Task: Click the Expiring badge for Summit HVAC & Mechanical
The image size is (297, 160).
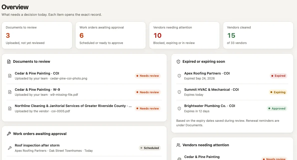Action: pyautogui.click(x=278, y=92)
